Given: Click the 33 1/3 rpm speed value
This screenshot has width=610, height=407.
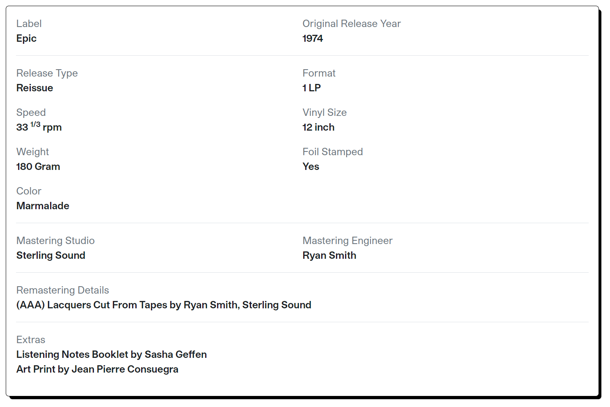Looking at the screenshot, I should (x=39, y=127).
